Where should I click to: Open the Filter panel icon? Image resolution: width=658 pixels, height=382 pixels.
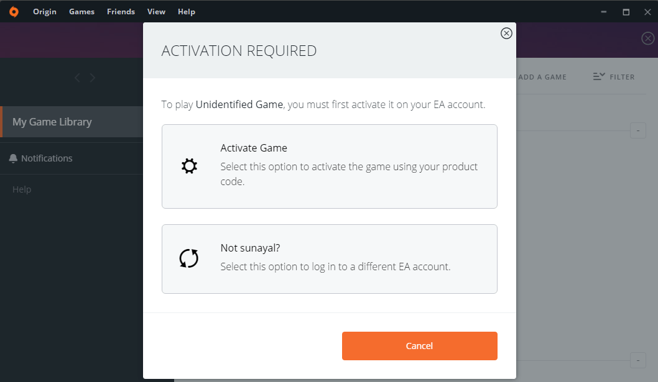pos(599,76)
